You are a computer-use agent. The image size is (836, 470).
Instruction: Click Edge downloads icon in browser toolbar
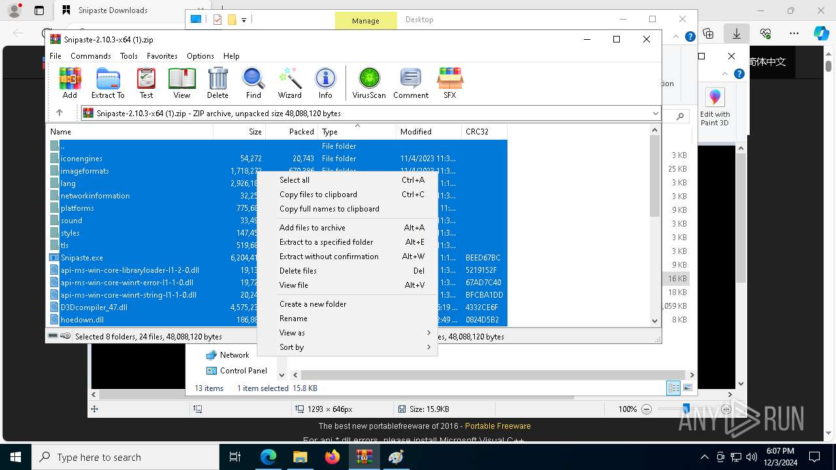[x=737, y=33]
